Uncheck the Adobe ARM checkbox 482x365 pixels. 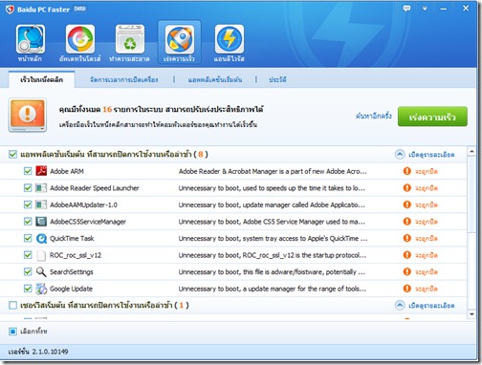pos(28,171)
